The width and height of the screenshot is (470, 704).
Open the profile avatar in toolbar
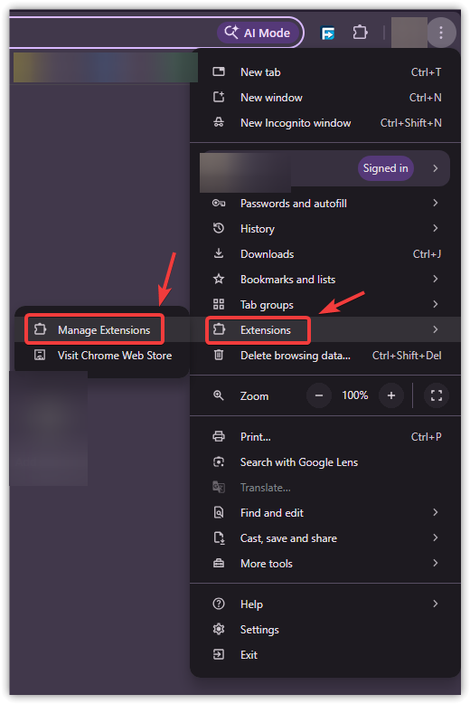409,33
